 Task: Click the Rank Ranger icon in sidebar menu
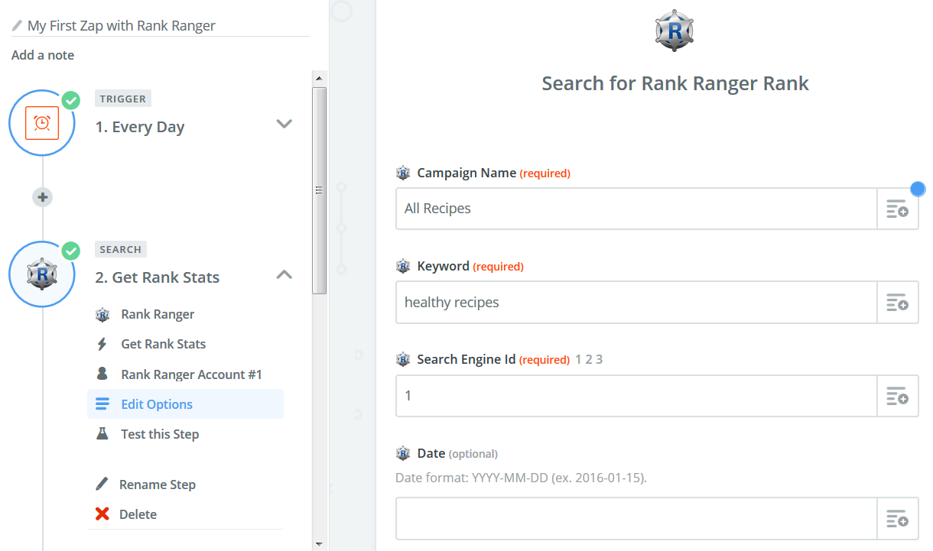point(102,314)
